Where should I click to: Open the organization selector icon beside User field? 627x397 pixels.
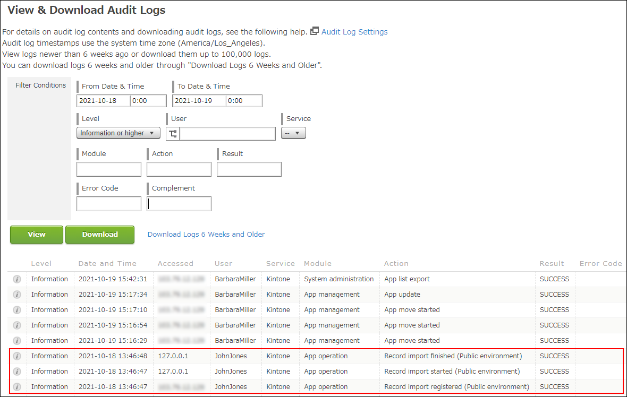[x=172, y=133]
